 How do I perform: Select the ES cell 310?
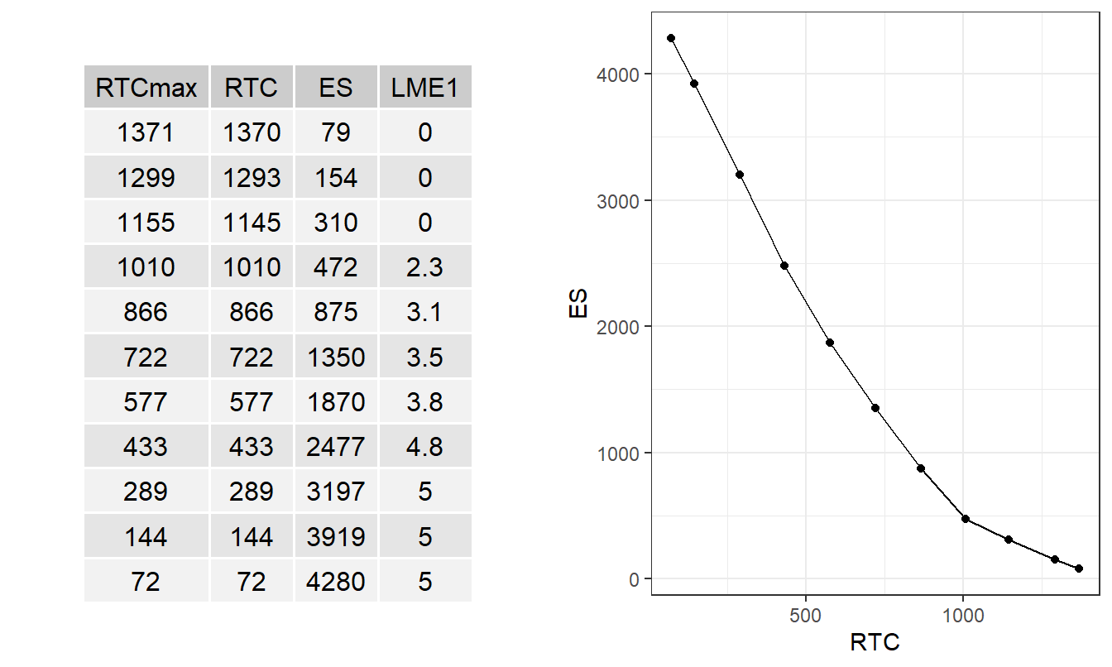point(336,222)
